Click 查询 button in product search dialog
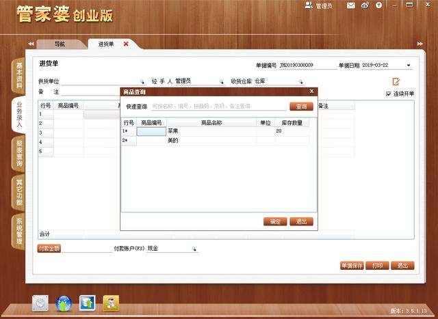Viewport: 438px width, 319px height. (301, 107)
